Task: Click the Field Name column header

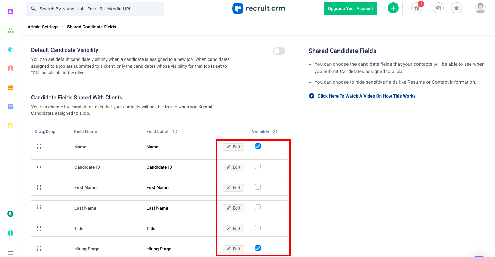Action: [85, 132]
